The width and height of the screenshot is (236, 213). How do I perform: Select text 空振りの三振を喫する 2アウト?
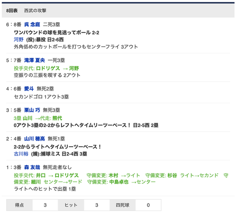click(x=47, y=75)
